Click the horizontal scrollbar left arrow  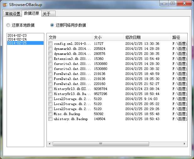coord(50,144)
